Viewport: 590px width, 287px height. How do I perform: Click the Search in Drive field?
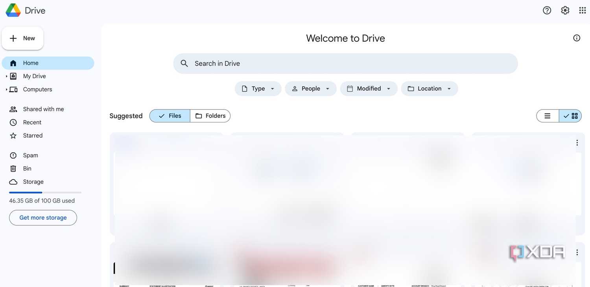coord(345,63)
